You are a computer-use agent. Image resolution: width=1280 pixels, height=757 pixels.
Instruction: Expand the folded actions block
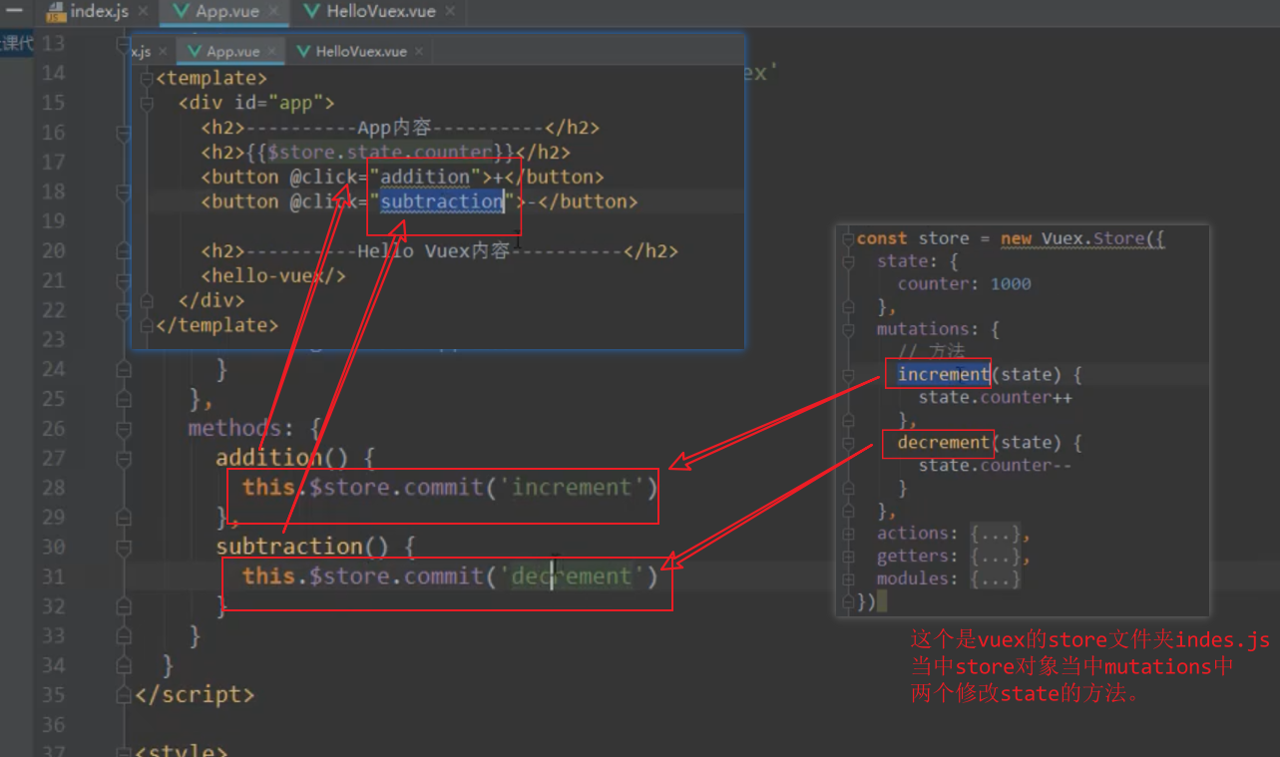[848, 534]
